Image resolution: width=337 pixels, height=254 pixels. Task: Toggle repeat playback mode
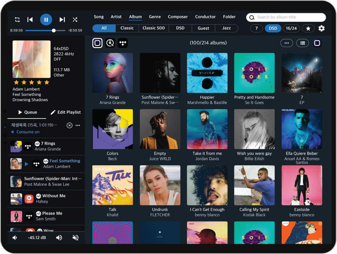[x=17, y=20]
